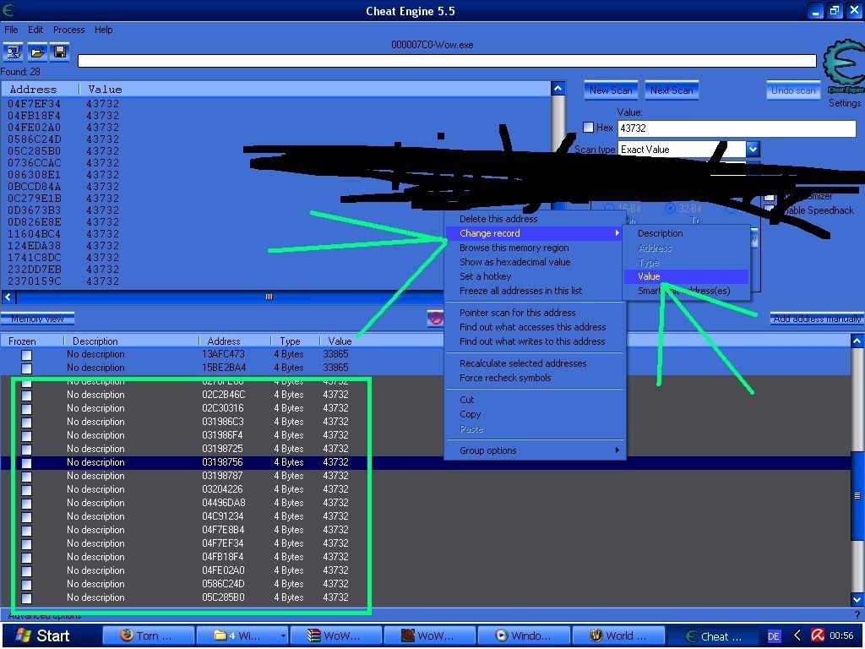Expand hidden tray icons arrow
This screenshot has width=865, height=649.
click(797, 635)
